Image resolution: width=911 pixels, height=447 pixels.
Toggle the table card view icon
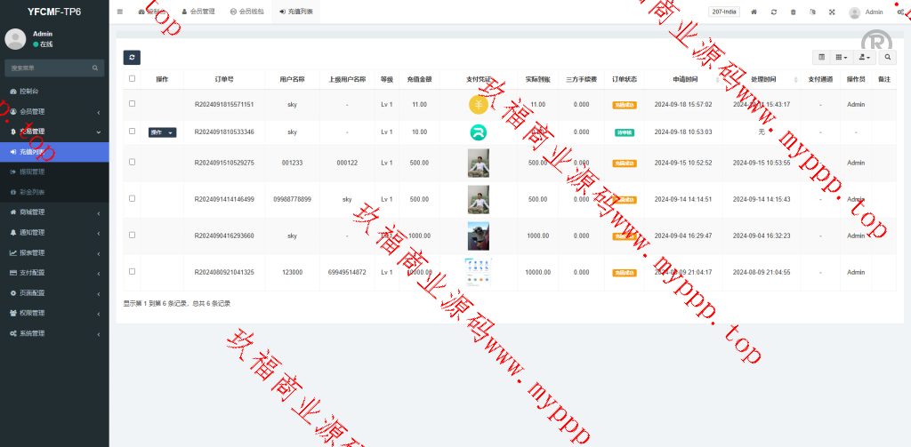pyautogui.click(x=821, y=57)
